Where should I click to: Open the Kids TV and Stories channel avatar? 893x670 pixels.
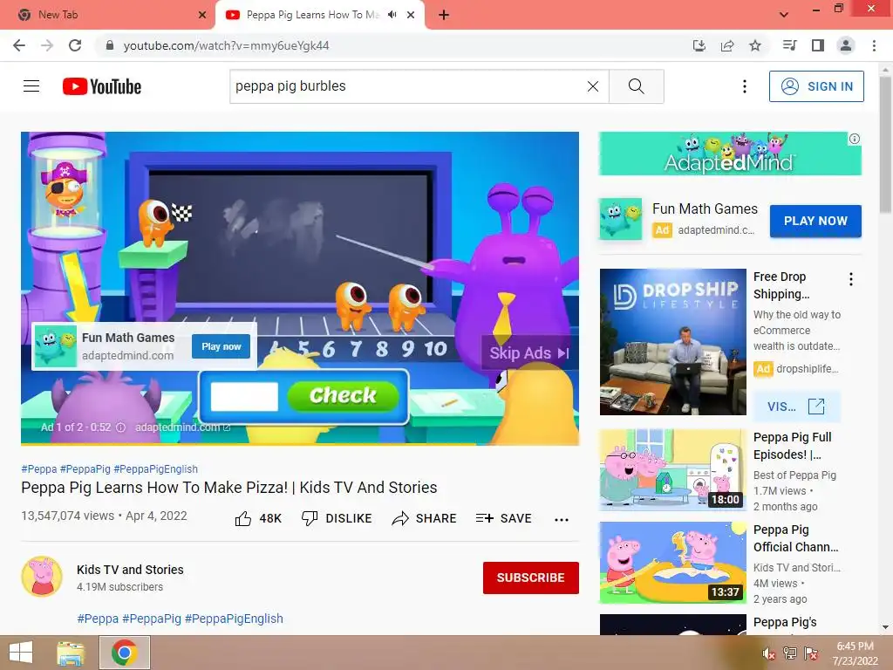click(x=42, y=577)
